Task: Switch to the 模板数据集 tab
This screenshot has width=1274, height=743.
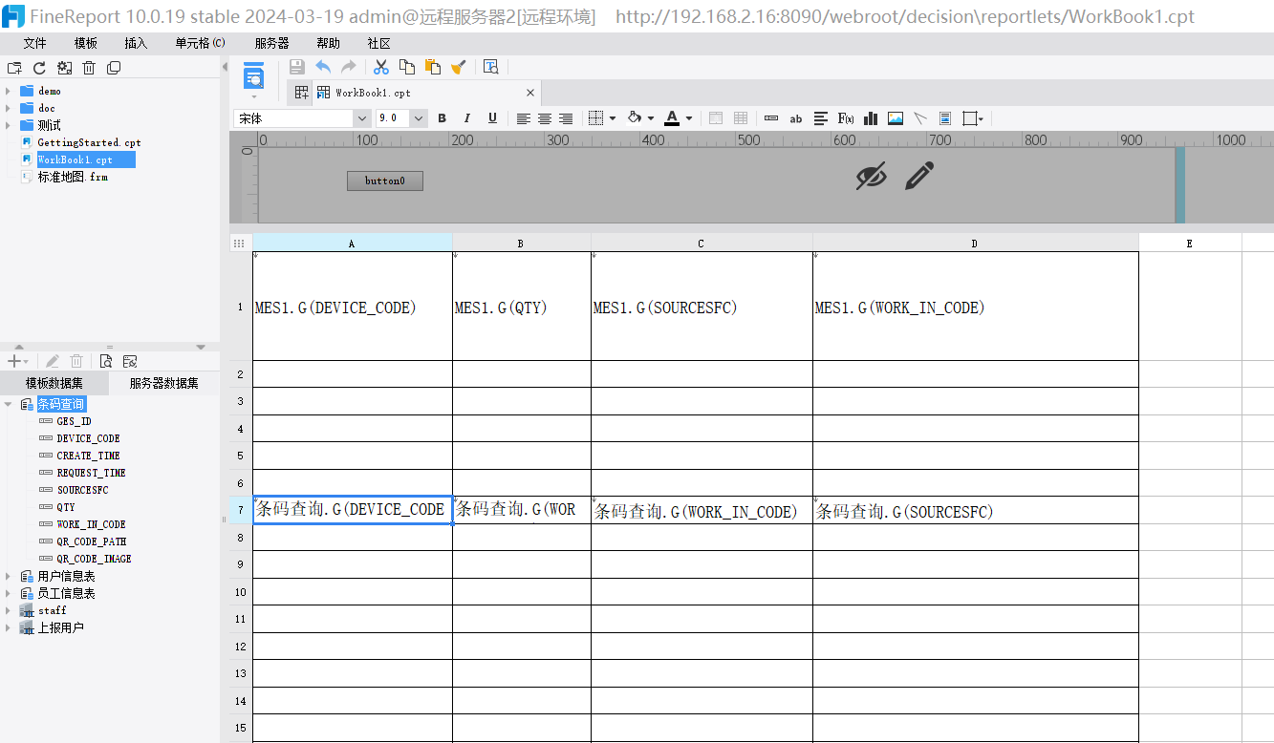Action: [54, 383]
